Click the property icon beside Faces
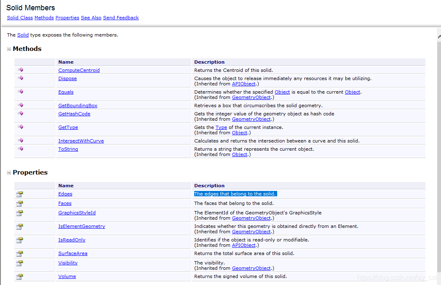 click(20, 203)
